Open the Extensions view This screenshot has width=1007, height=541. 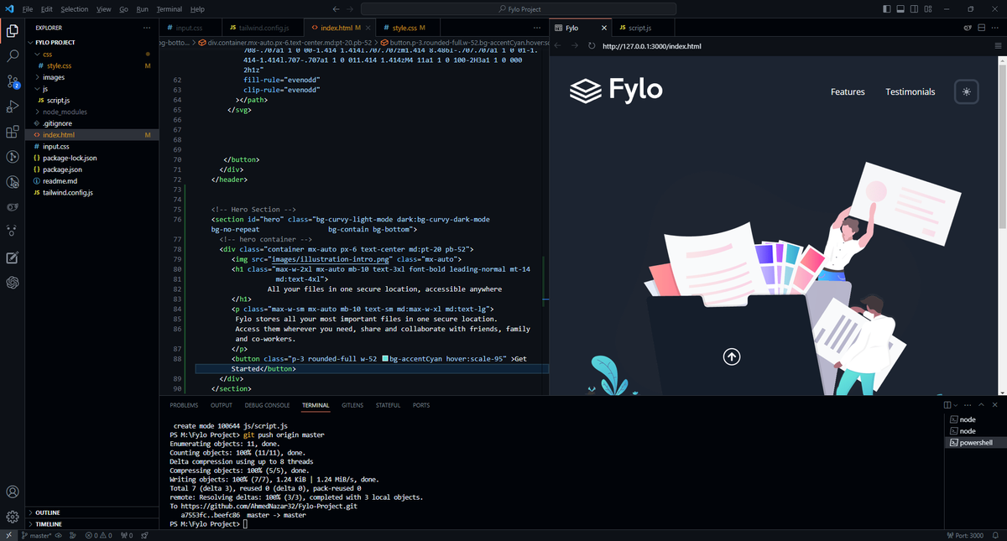pos(13,132)
